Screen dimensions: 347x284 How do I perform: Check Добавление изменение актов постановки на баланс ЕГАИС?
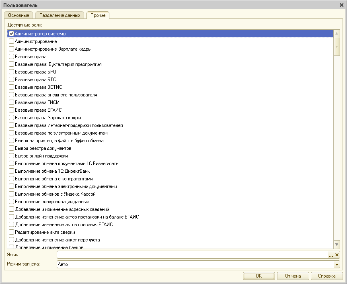click(11, 217)
